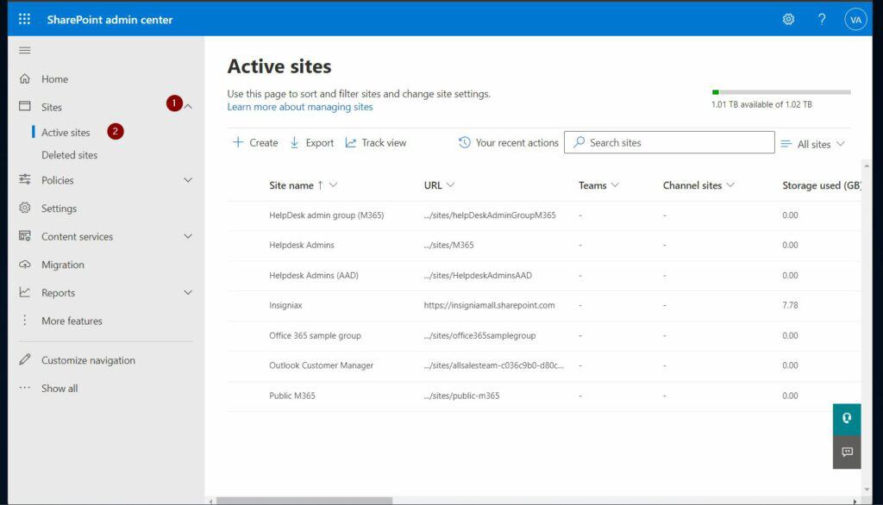This screenshot has height=505, width=883.
Task: Click the Home icon in sidebar
Action: [25, 79]
